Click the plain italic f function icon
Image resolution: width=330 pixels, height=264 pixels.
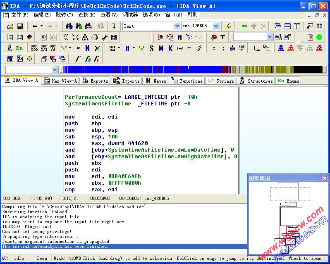(78, 59)
